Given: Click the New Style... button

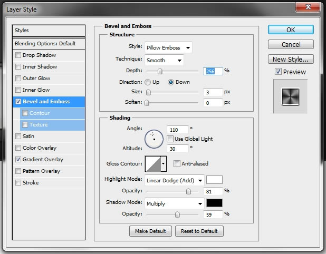Looking at the screenshot, I should tap(291, 59).
